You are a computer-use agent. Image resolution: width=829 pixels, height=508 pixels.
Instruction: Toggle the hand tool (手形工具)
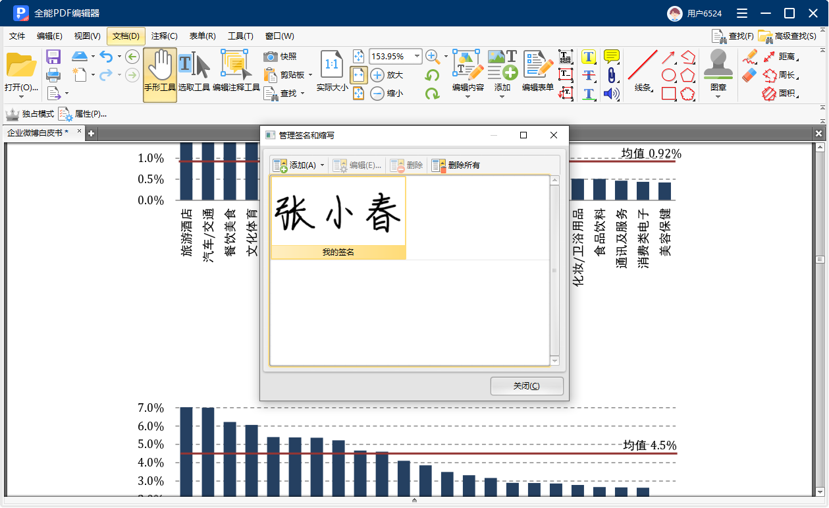159,74
